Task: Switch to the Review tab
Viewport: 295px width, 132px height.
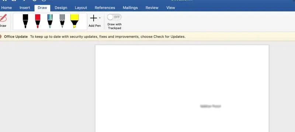Action: (152, 8)
